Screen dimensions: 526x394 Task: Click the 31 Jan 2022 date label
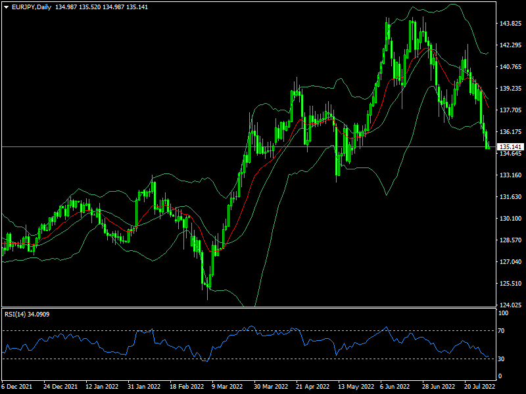144,387
